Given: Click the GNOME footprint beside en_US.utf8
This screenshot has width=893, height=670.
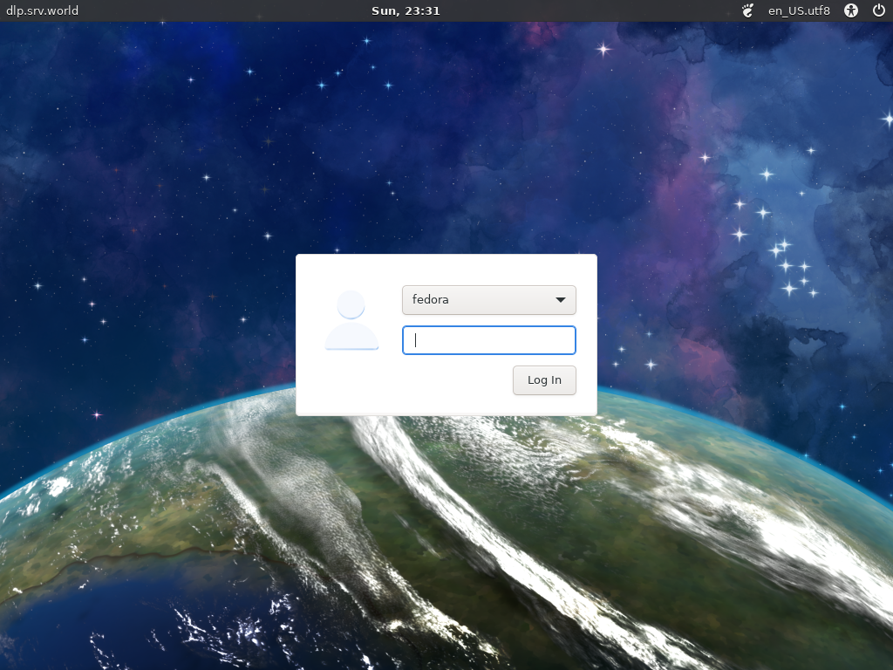Looking at the screenshot, I should [x=746, y=10].
